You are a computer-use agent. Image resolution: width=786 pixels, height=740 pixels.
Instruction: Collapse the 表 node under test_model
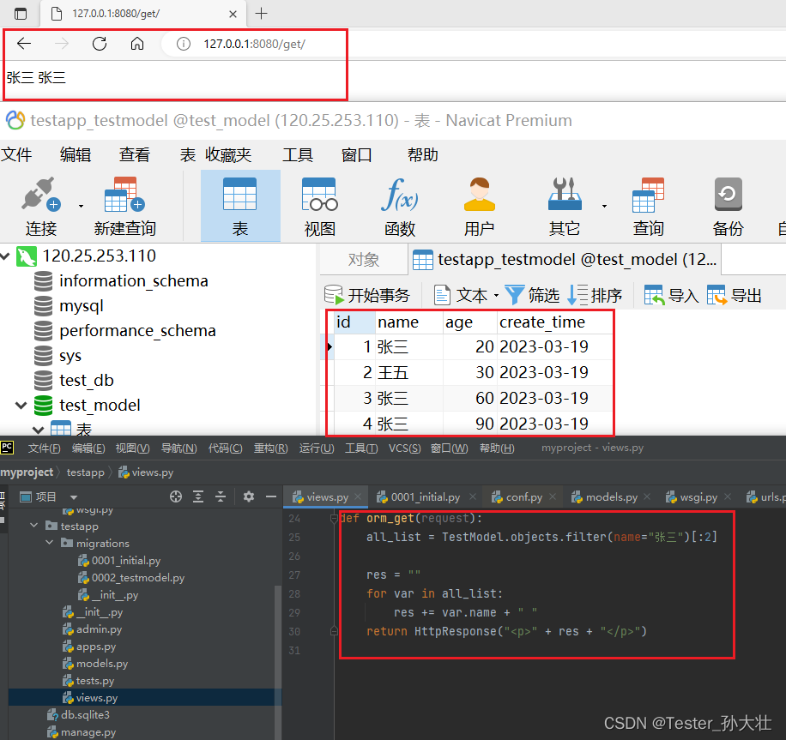point(38,430)
